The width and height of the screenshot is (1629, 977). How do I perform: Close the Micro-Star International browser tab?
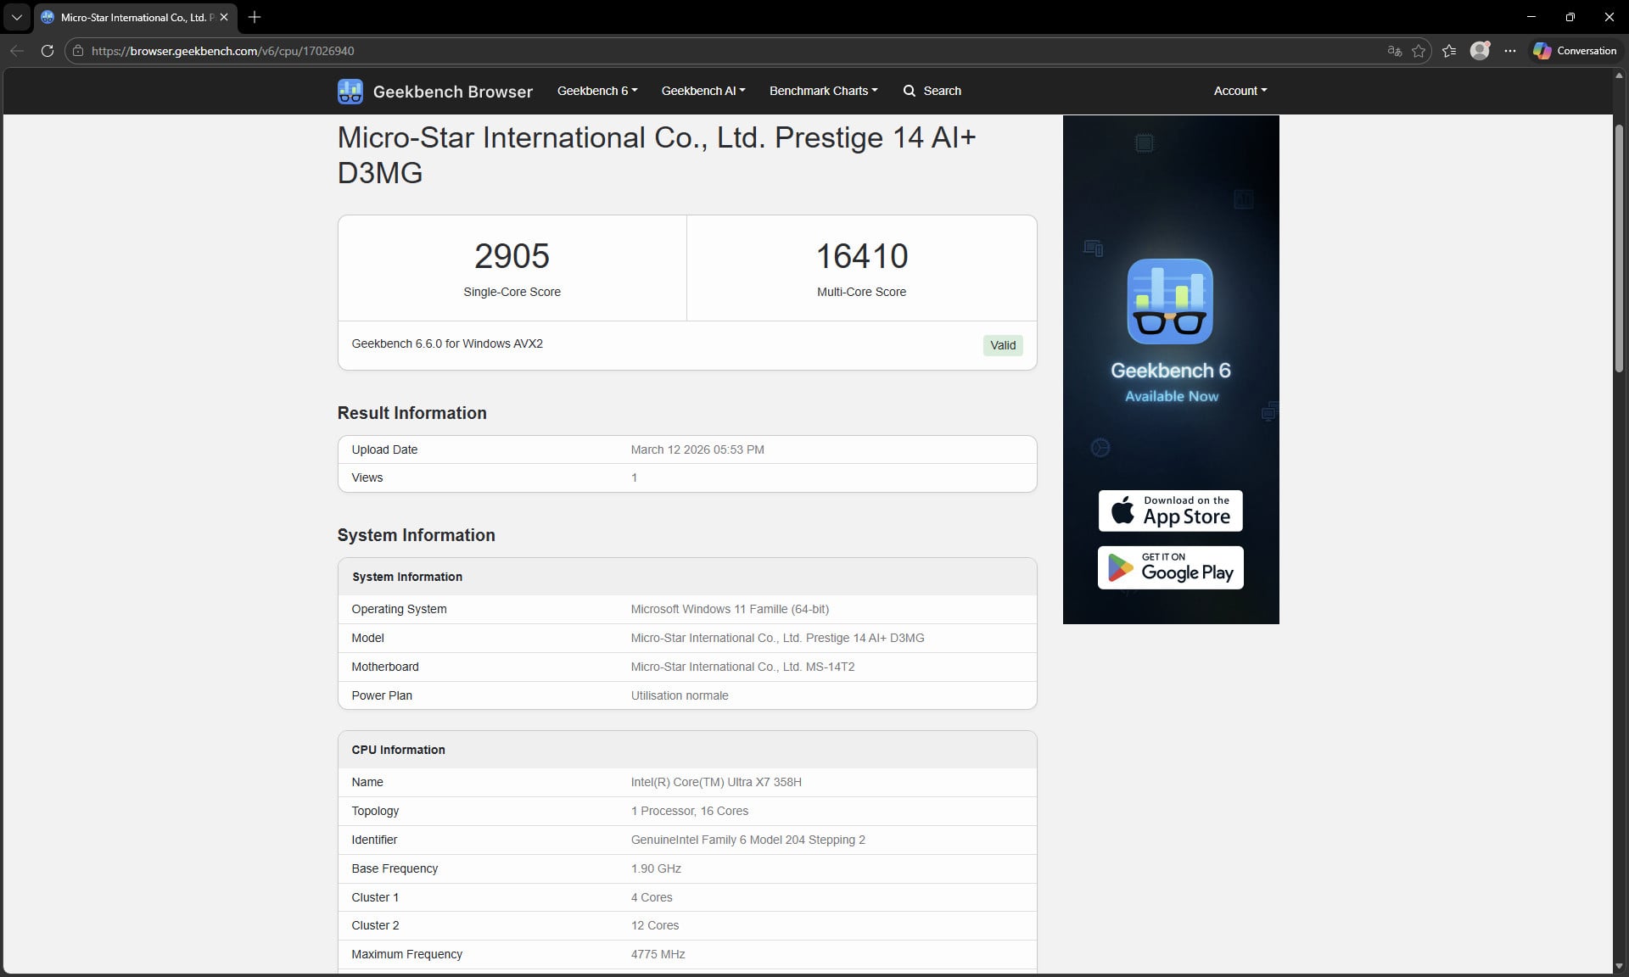tap(224, 17)
